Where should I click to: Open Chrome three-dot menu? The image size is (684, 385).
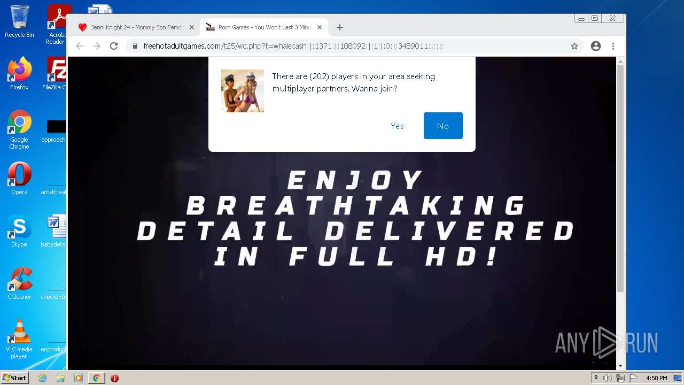point(613,46)
